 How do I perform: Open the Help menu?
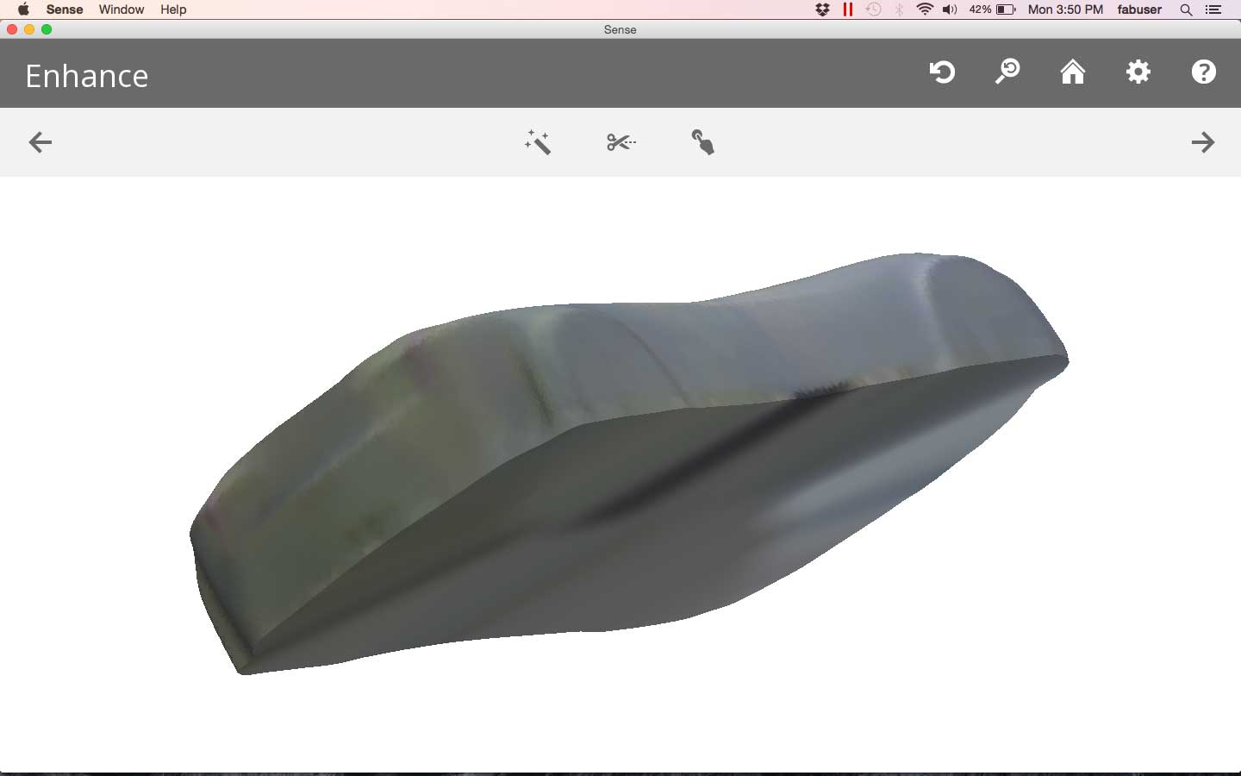pyautogui.click(x=173, y=9)
